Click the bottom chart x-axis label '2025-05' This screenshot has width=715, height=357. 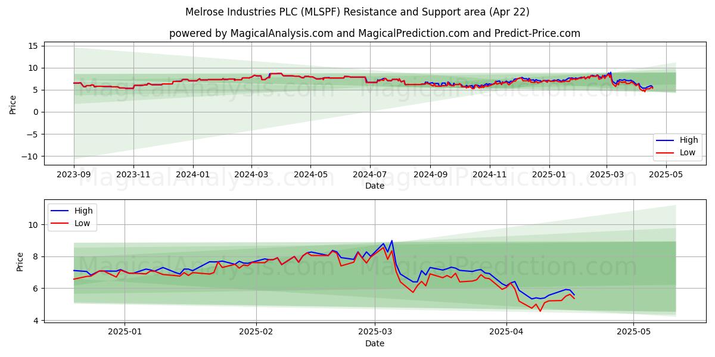[634, 333]
